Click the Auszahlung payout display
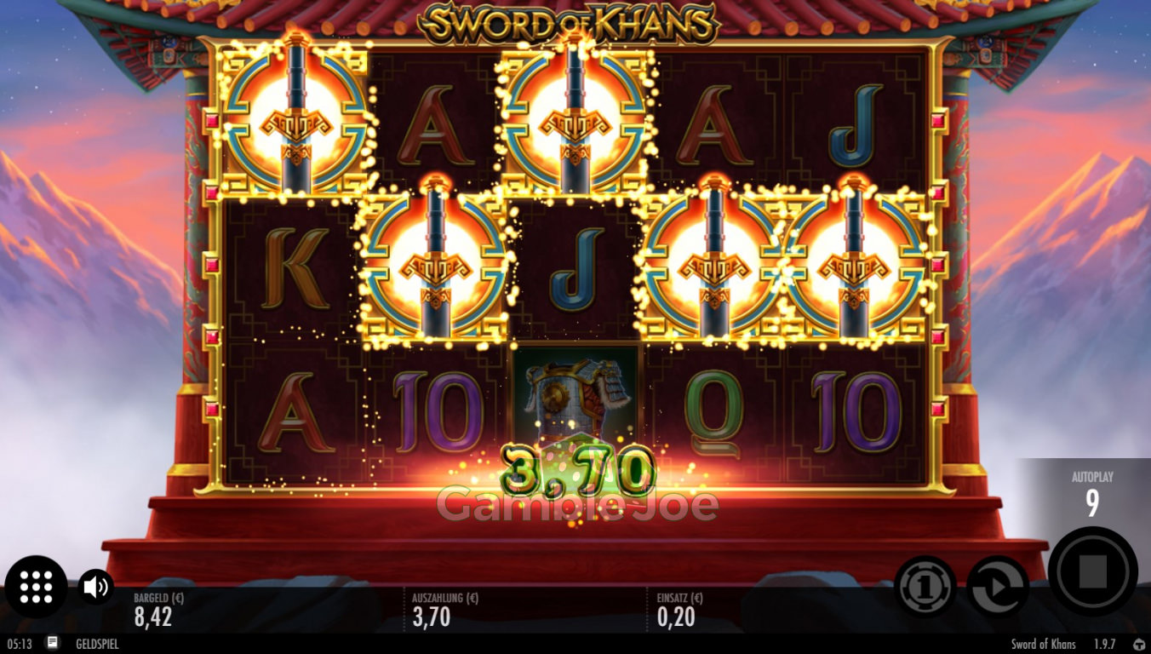 (x=444, y=611)
